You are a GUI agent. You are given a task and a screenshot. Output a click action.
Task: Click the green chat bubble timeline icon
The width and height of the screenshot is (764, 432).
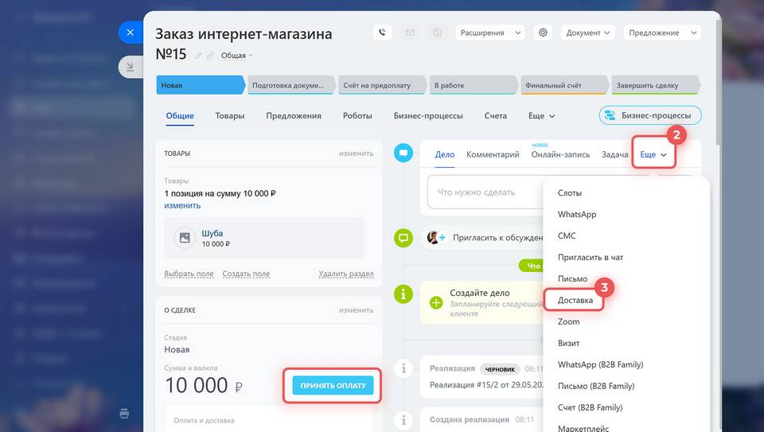click(x=403, y=237)
